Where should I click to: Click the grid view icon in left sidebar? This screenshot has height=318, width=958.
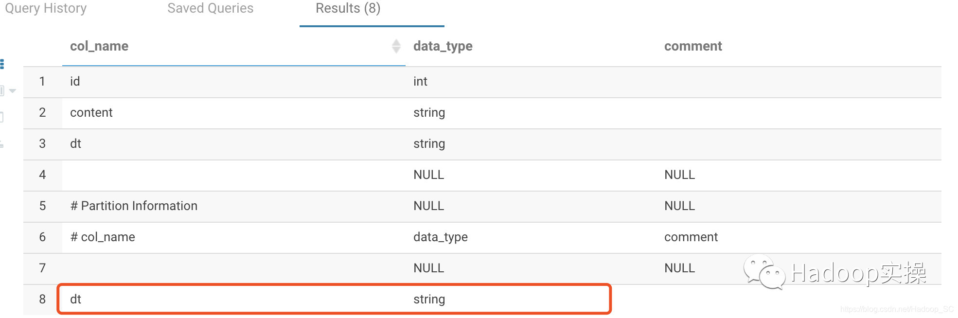(x=2, y=64)
